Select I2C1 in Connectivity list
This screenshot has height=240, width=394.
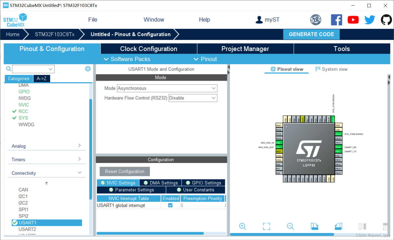point(23,196)
